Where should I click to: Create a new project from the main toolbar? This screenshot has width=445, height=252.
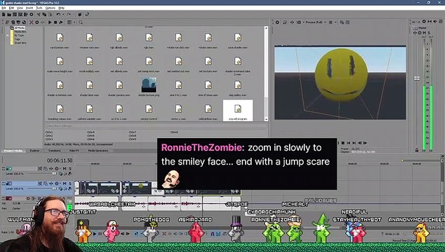pos(3,15)
